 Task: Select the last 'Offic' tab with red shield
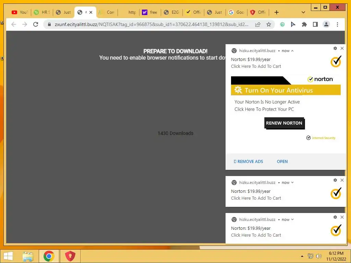click(258, 12)
